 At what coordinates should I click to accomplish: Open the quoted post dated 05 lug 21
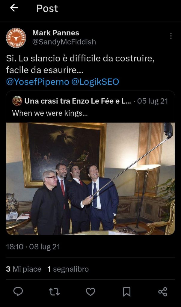pyautogui.click(x=153, y=101)
